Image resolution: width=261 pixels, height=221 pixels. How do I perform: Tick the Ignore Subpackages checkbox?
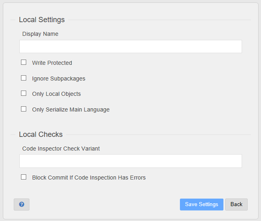tap(24, 78)
